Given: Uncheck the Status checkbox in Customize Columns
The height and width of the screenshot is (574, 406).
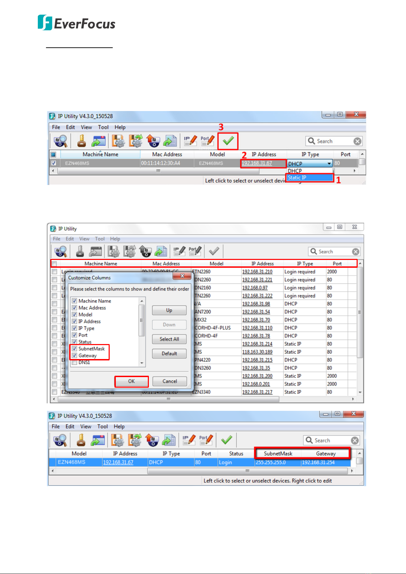Looking at the screenshot, I should 74,342.
